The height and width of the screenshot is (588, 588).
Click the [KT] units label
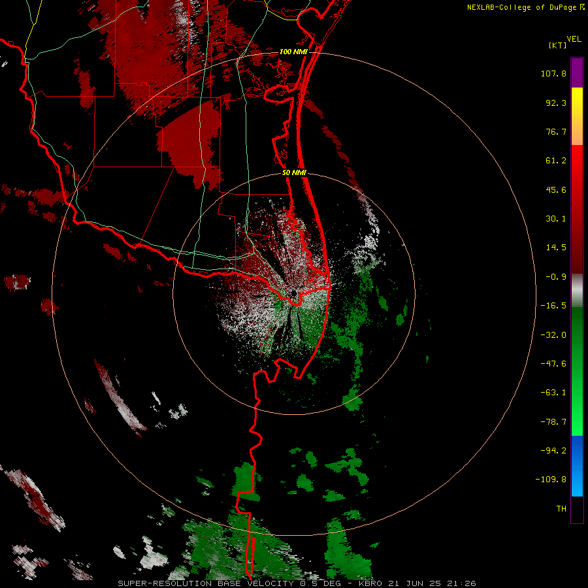click(558, 45)
